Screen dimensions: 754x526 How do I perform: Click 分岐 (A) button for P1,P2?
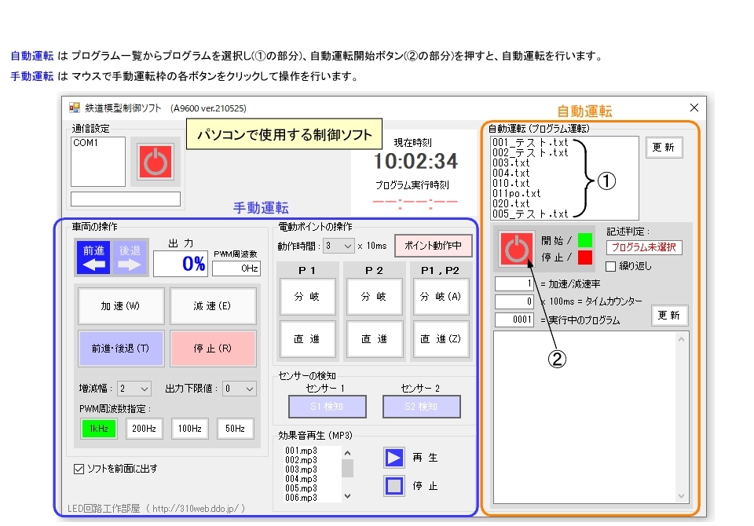pyautogui.click(x=441, y=297)
